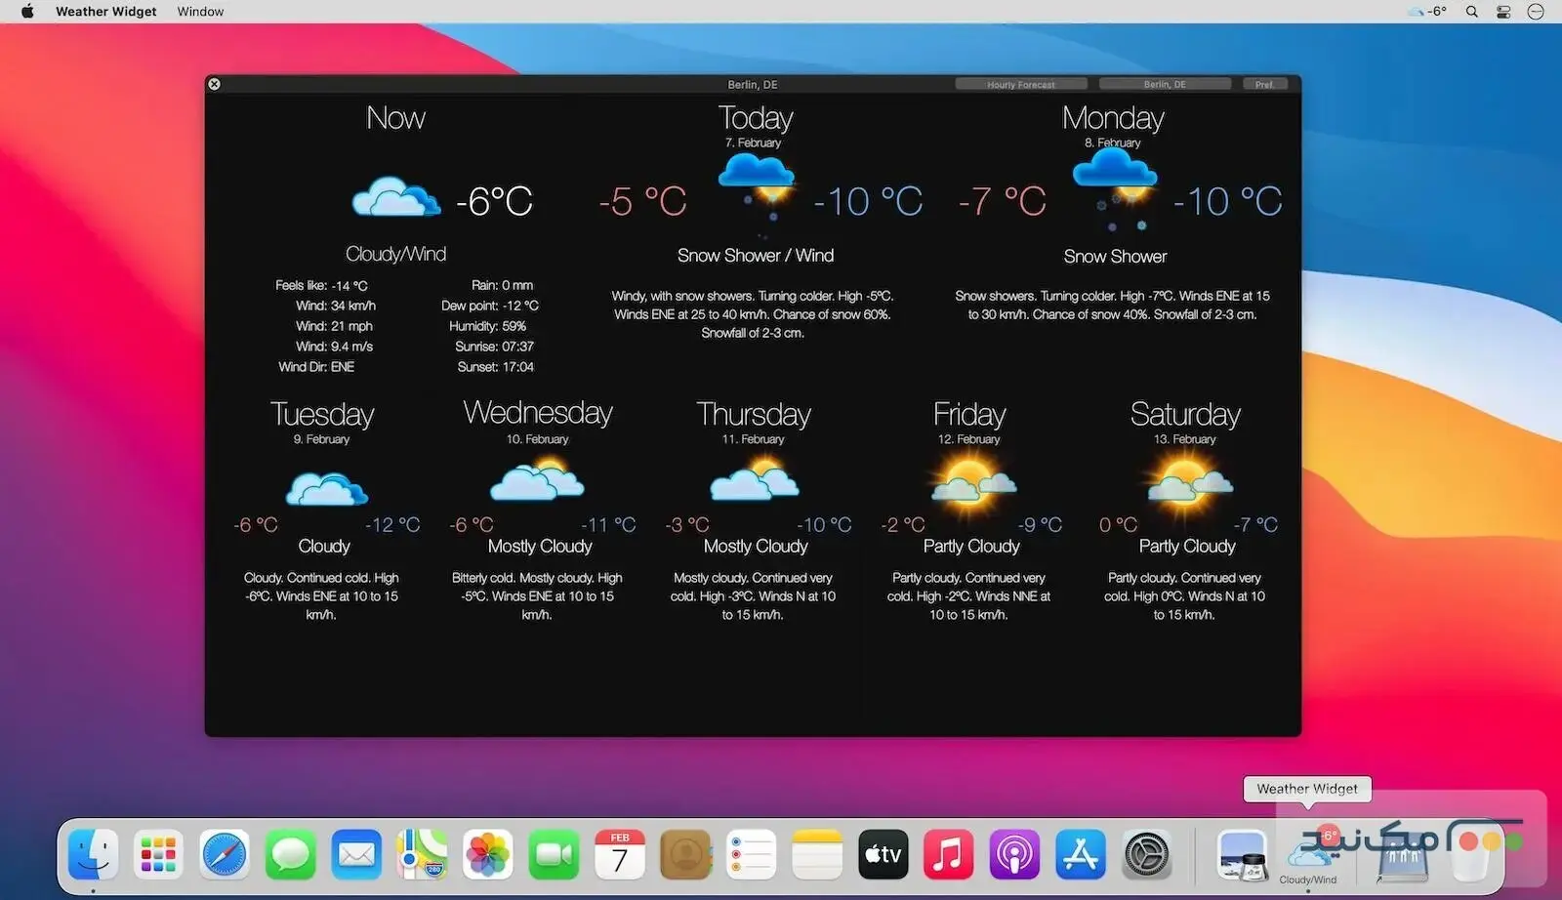Open the App Store from the Dock

point(1080,854)
